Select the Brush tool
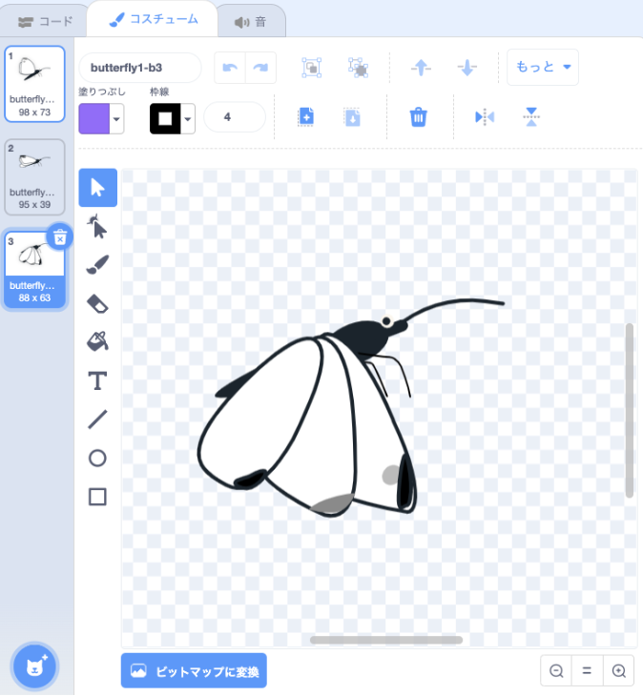The image size is (643, 696). (x=97, y=265)
